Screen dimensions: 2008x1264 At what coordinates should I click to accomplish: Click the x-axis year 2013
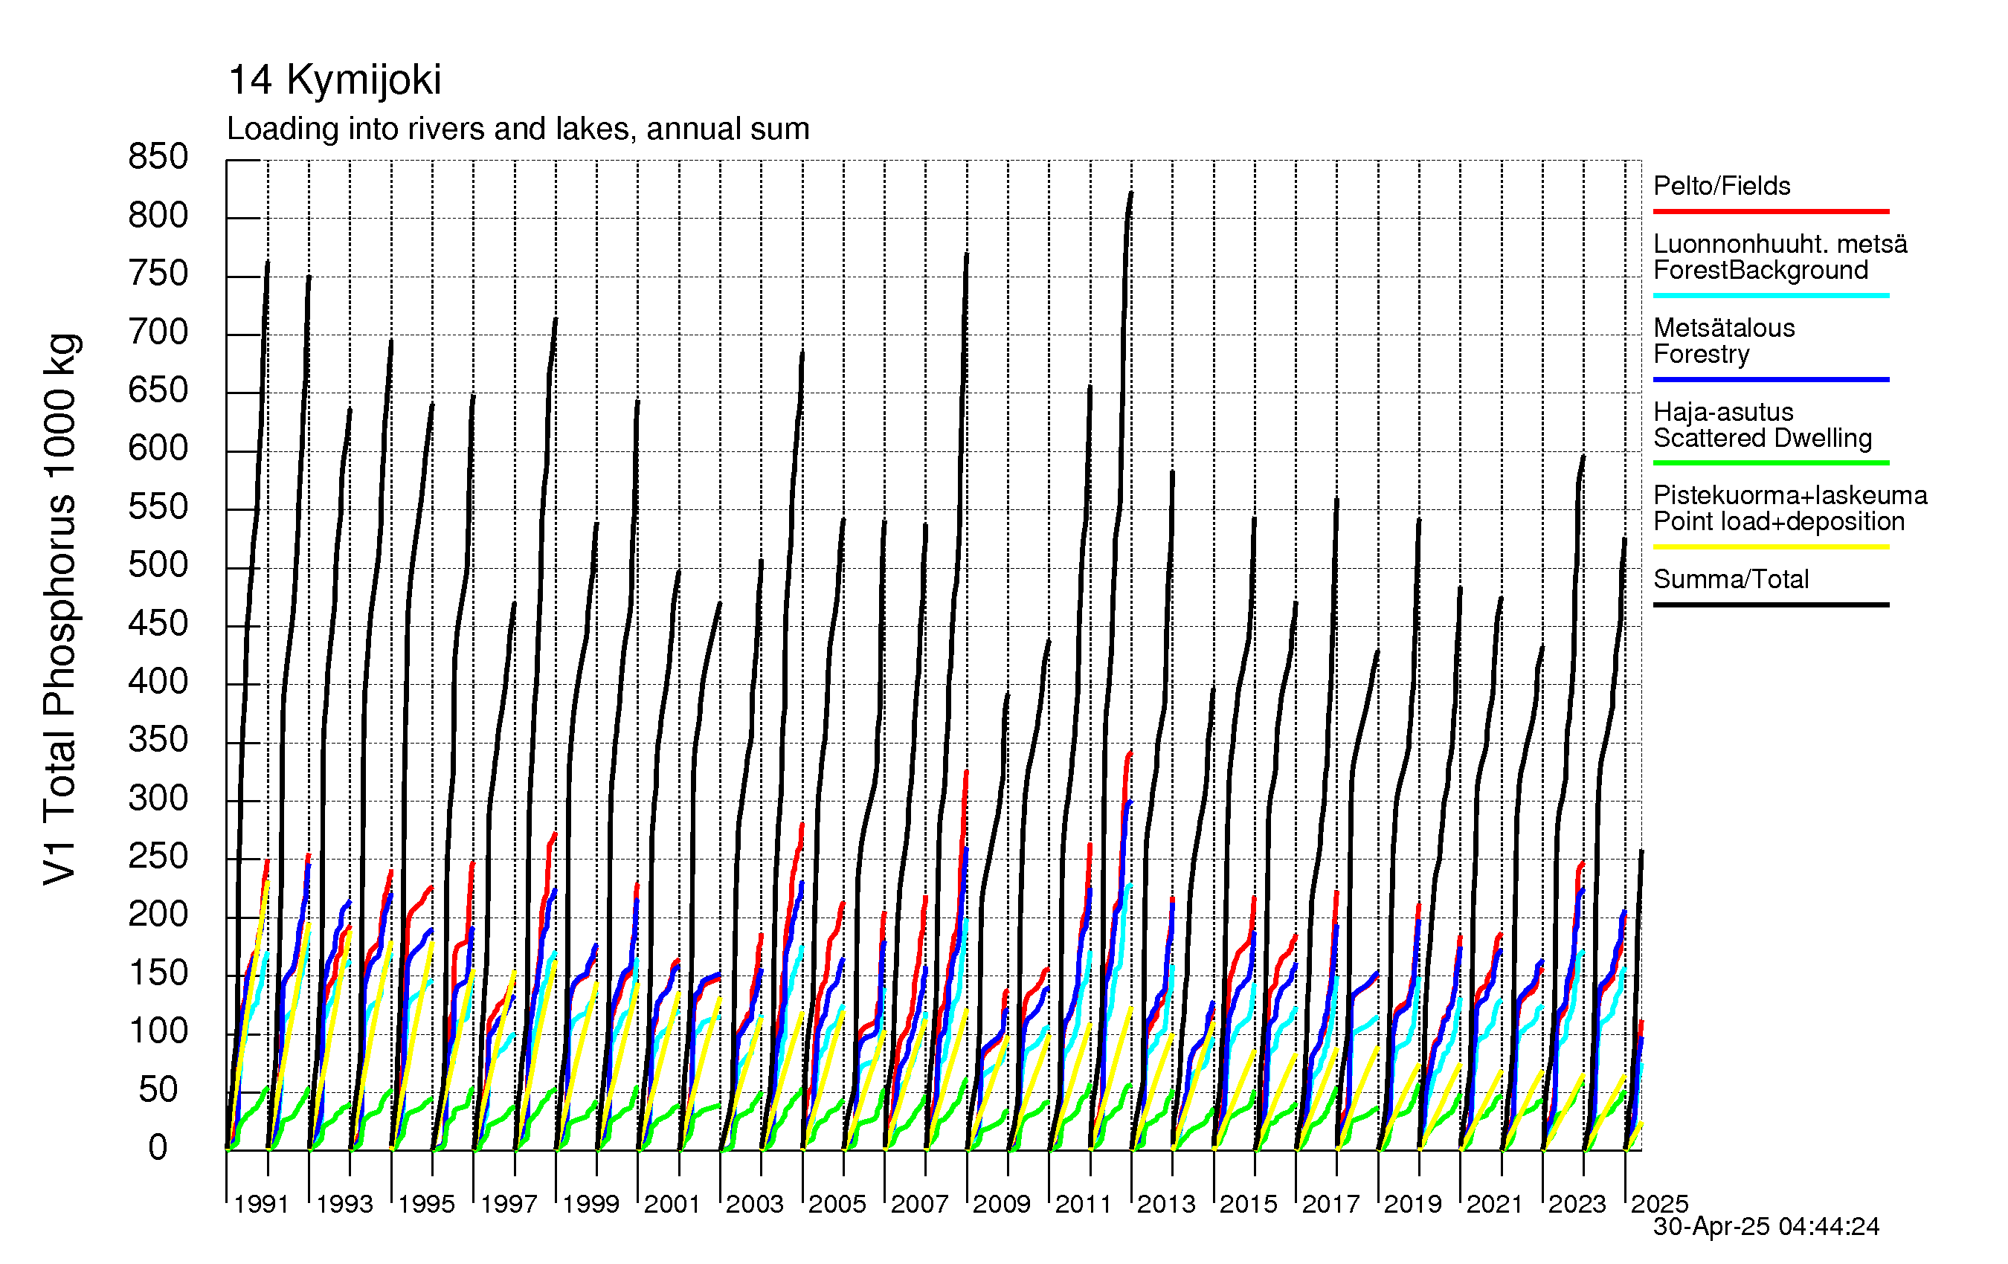click(x=1167, y=1204)
